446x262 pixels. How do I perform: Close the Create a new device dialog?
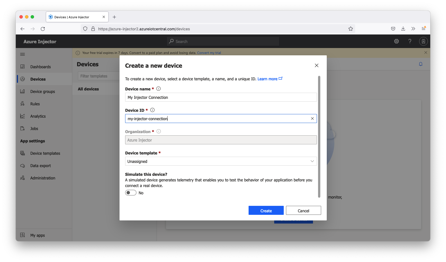pos(316,65)
